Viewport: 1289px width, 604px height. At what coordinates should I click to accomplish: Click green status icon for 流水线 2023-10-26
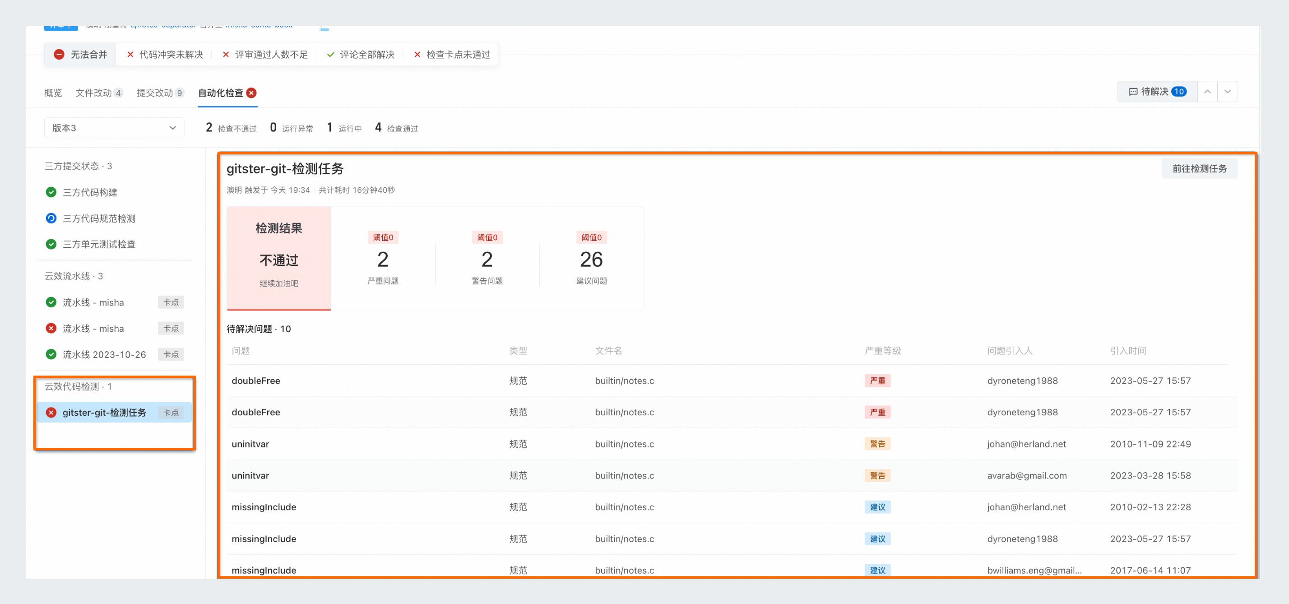point(51,354)
